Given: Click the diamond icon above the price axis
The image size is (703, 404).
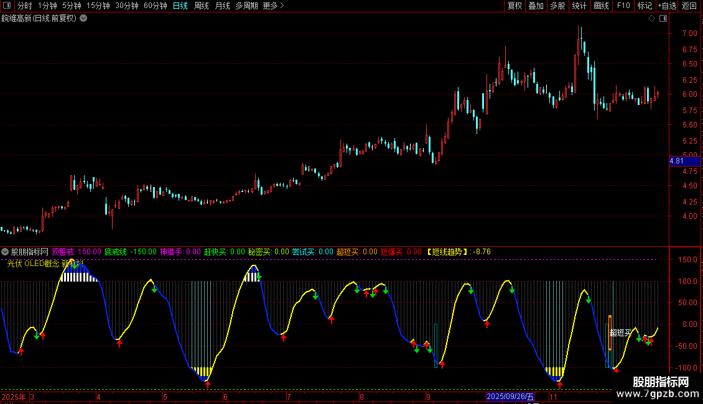Looking at the screenshot, I should (x=651, y=19).
